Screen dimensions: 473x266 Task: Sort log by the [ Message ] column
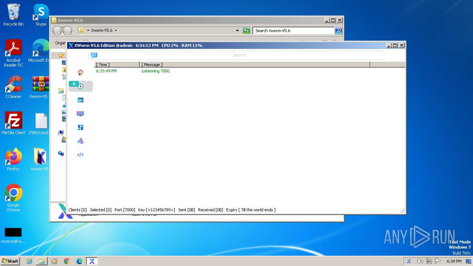(x=255, y=65)
